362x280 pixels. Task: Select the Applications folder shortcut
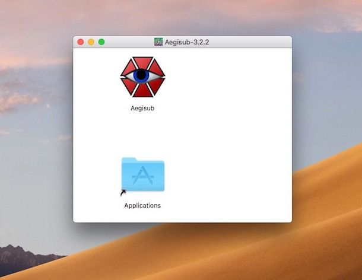(x=142, y=176)
